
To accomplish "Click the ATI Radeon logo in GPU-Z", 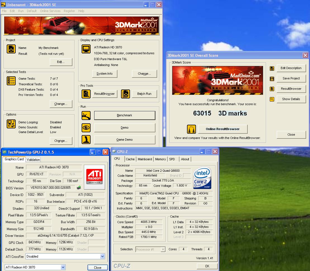I will pos(94,177).
